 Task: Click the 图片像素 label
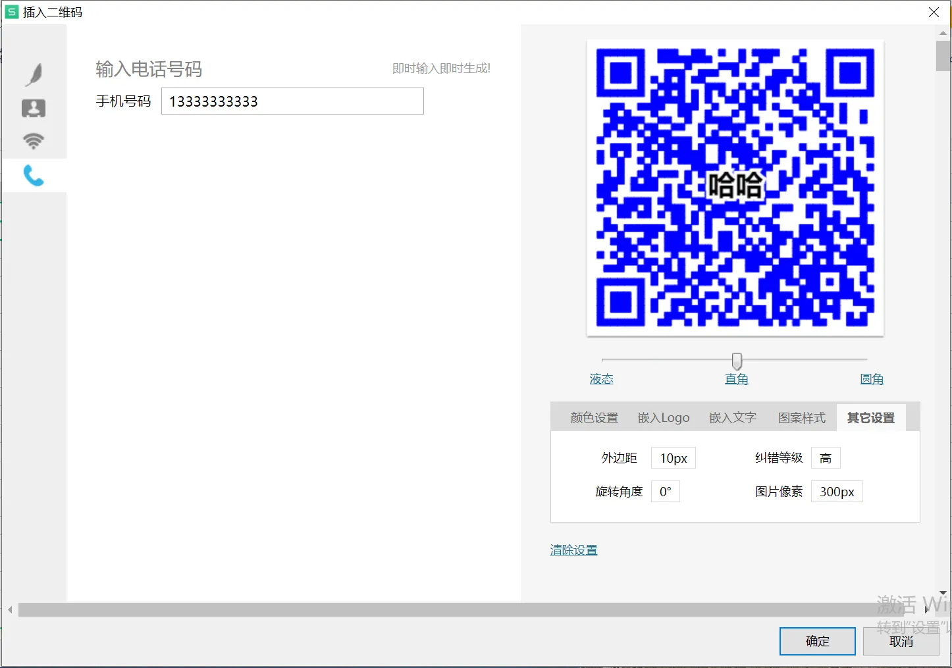tap(779, 492)
